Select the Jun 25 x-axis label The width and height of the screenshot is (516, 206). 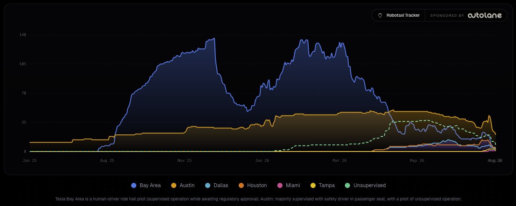pyautogui.click(x=30, y=161)
